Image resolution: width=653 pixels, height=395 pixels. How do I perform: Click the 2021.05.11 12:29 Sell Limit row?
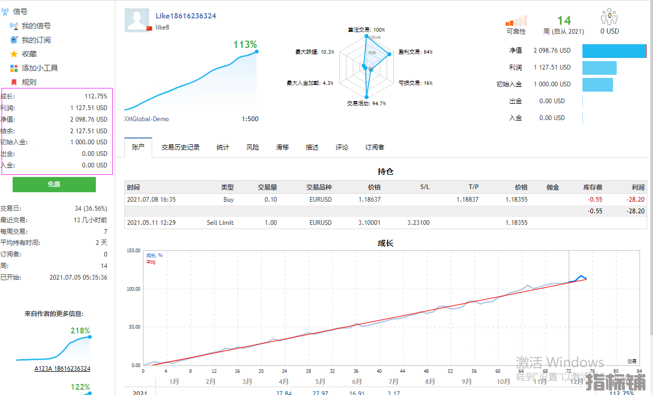click(385, 223)
